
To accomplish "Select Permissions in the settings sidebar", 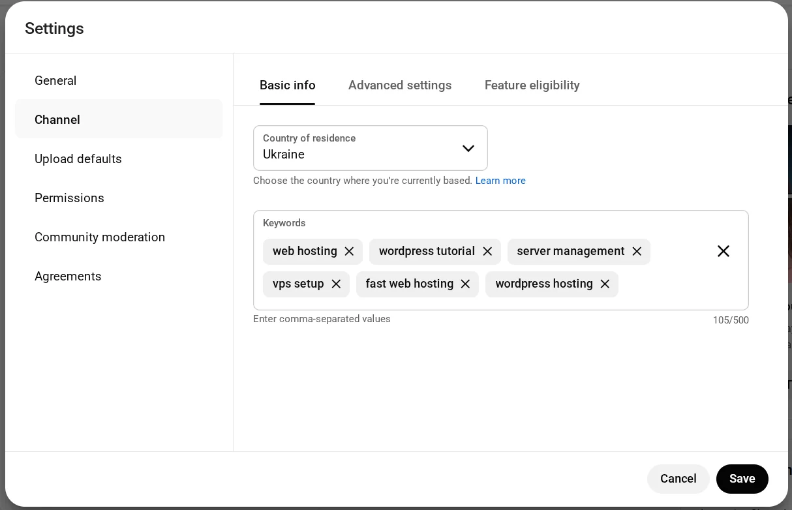I will tap(69, 198).
